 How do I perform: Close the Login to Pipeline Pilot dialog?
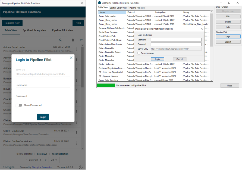coord(71,57)
